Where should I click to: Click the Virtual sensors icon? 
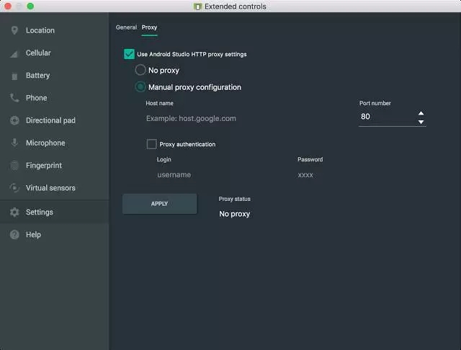tap(14, 188)
